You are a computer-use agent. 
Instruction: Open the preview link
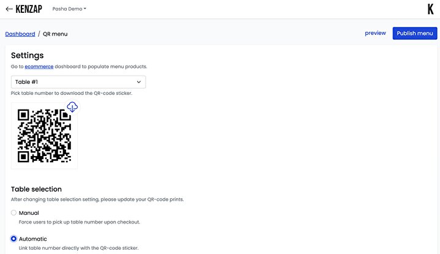coord(375,33)
